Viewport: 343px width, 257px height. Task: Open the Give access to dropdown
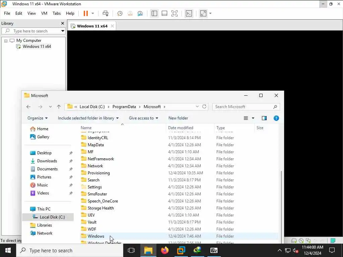pos(143,118)
